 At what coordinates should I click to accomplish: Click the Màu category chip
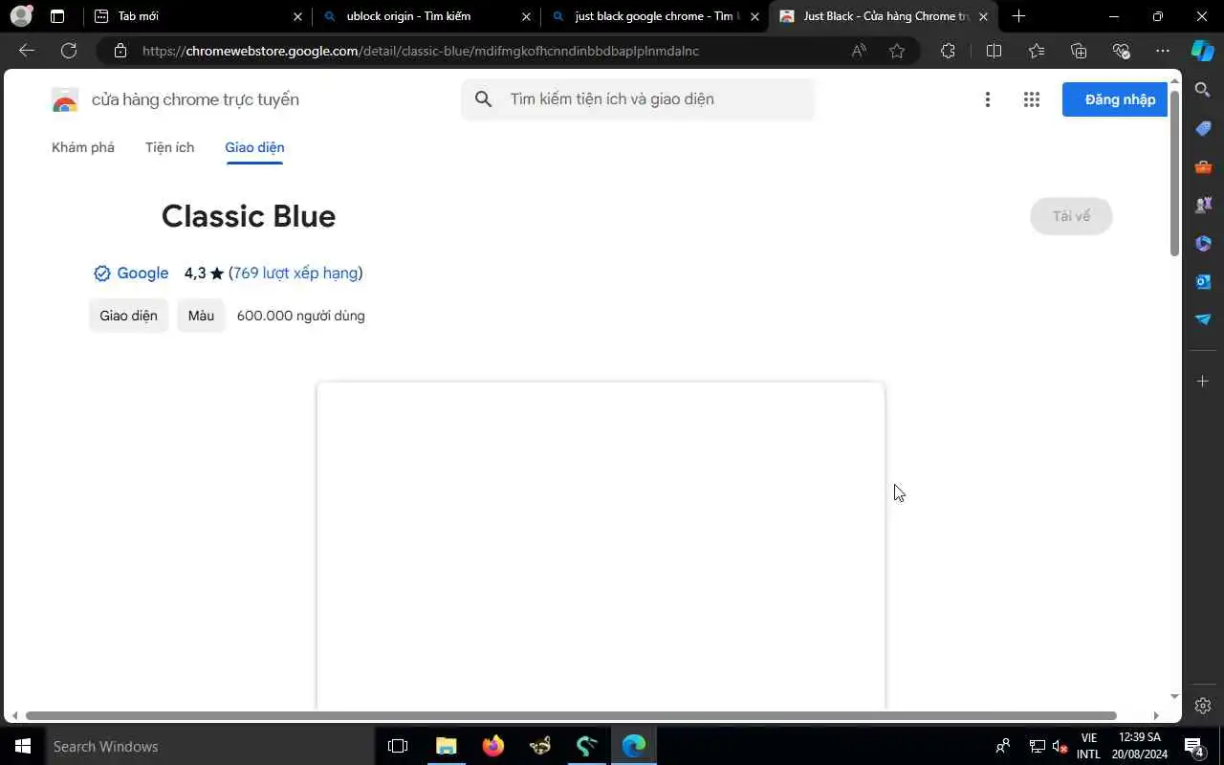point(201,316)
